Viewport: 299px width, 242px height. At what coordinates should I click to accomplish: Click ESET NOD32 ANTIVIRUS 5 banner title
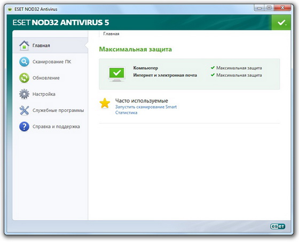(x=61, y=22)
